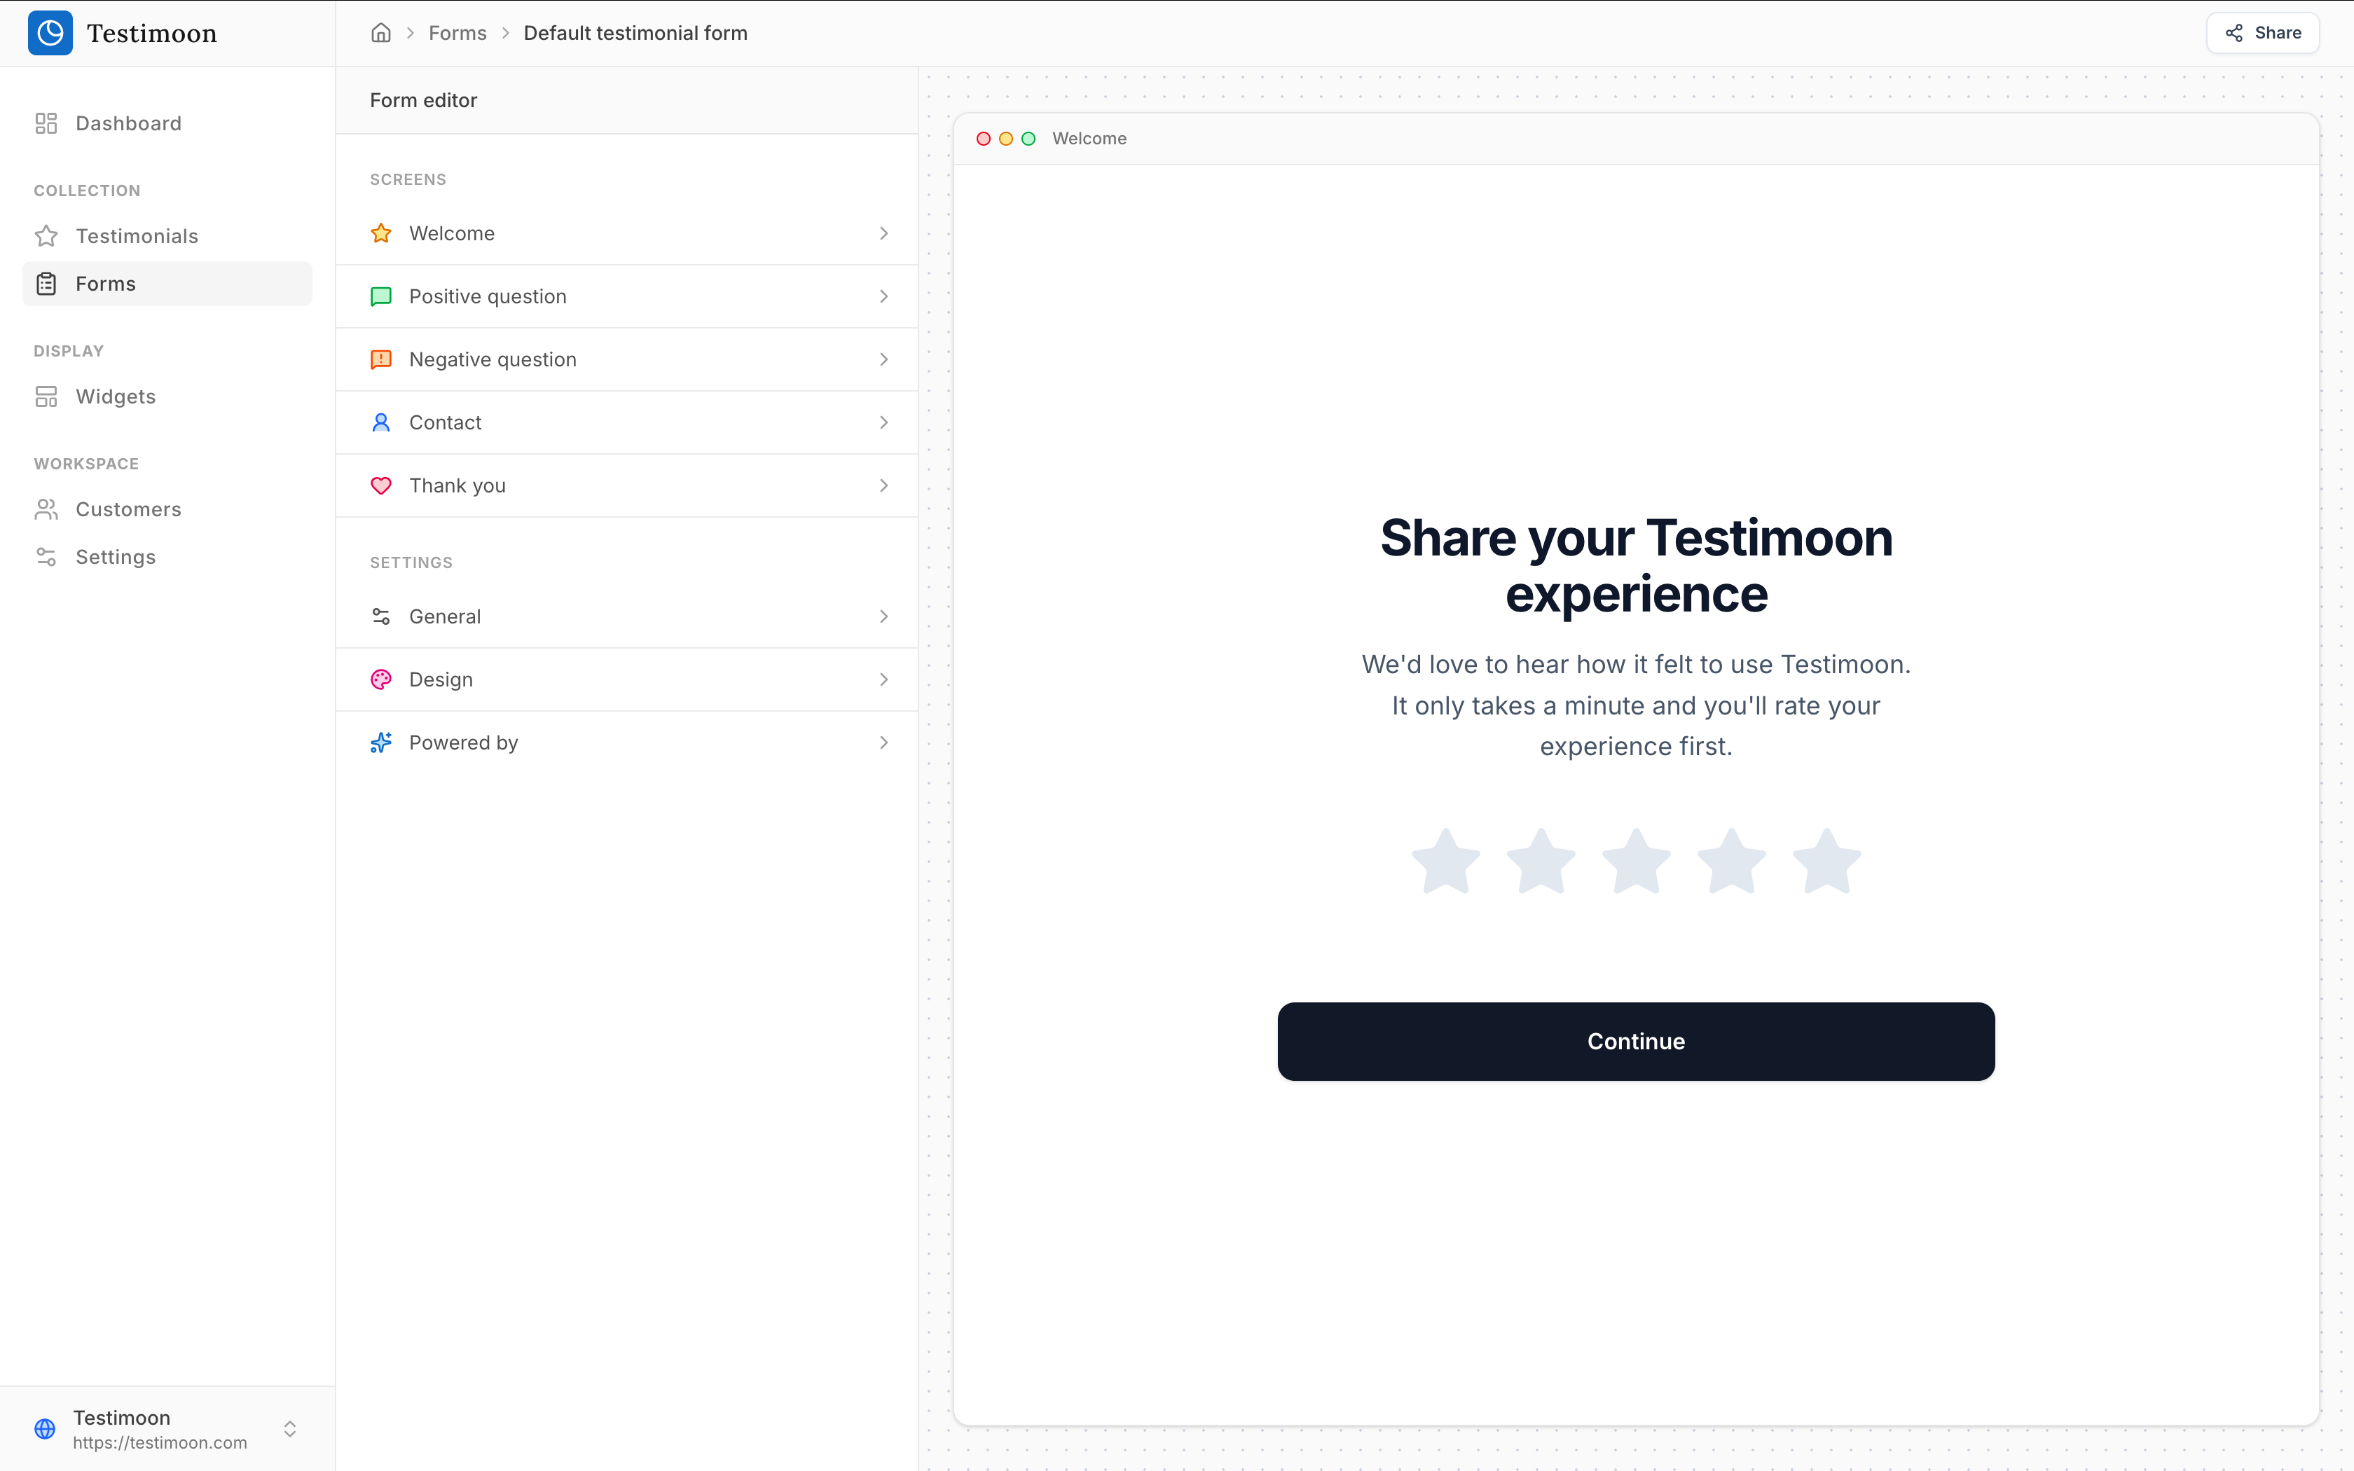Click the Continue button in preview

(1636, 1042)
